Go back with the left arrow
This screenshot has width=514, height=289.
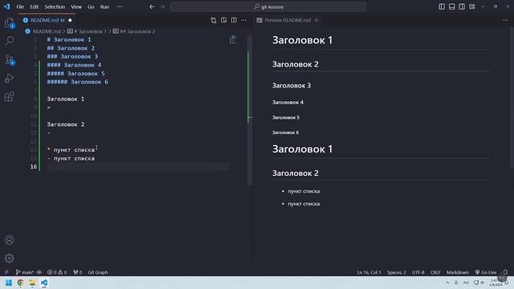pyautogui.click(x=152, y=6)
